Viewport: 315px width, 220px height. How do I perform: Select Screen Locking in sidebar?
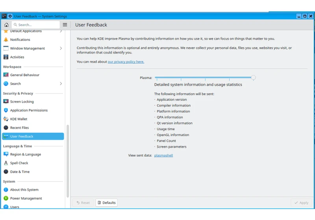(x=33, y=101)
